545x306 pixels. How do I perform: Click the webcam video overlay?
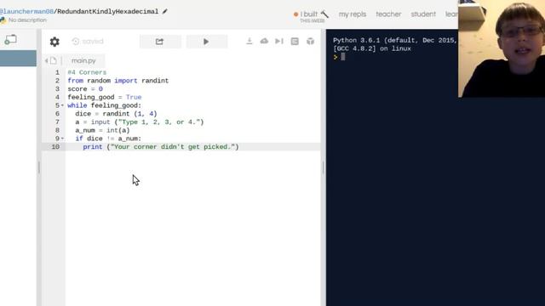click(x=502, y=48)
